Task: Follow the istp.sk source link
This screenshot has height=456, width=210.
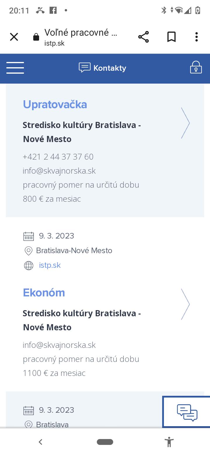Action: coord(50,265)
